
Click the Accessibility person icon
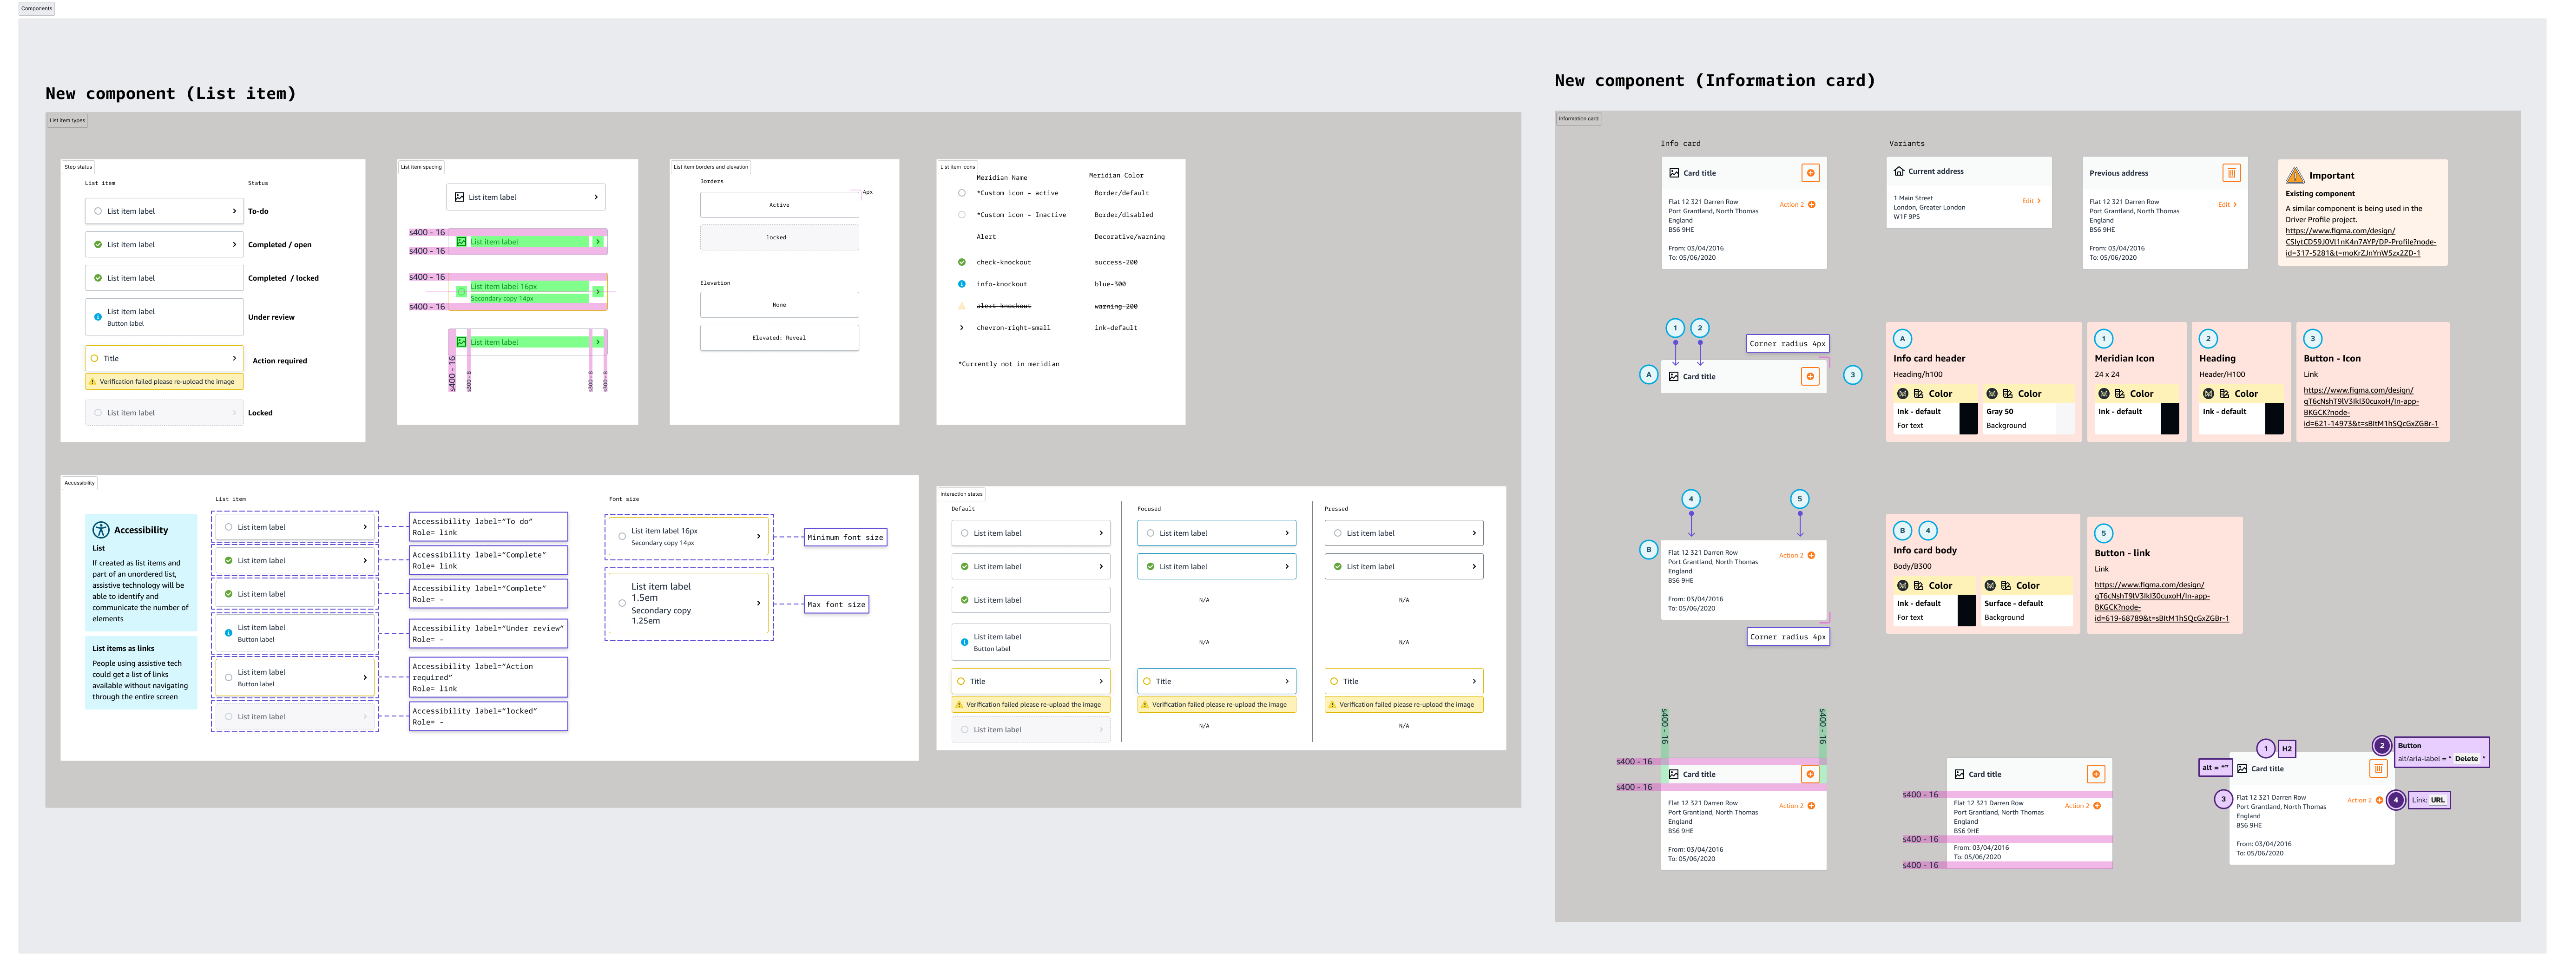point(100,530)
